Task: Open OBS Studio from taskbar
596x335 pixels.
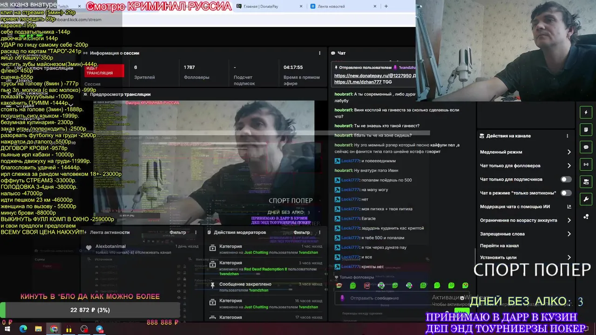Action: point(84,329)
